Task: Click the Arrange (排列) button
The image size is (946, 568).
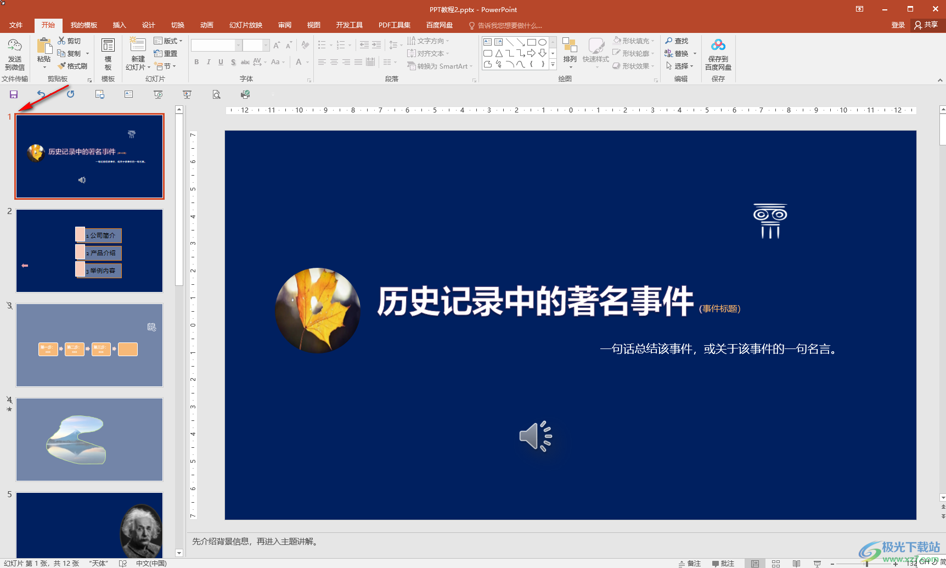Action: 570,53
